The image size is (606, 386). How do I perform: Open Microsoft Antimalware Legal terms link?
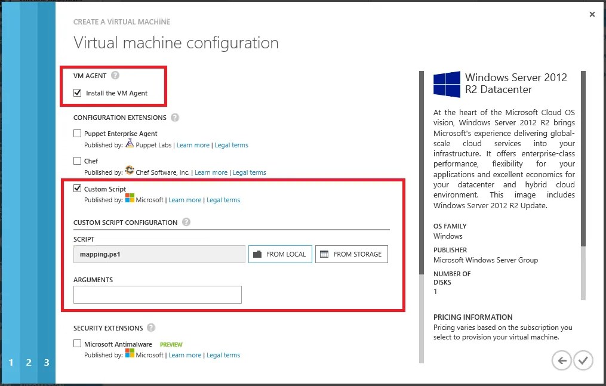(223, 355)
